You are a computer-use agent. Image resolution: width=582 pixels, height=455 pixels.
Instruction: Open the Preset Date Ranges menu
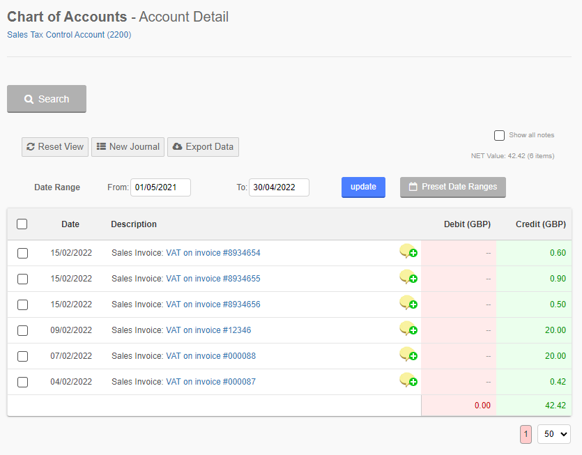453,187
